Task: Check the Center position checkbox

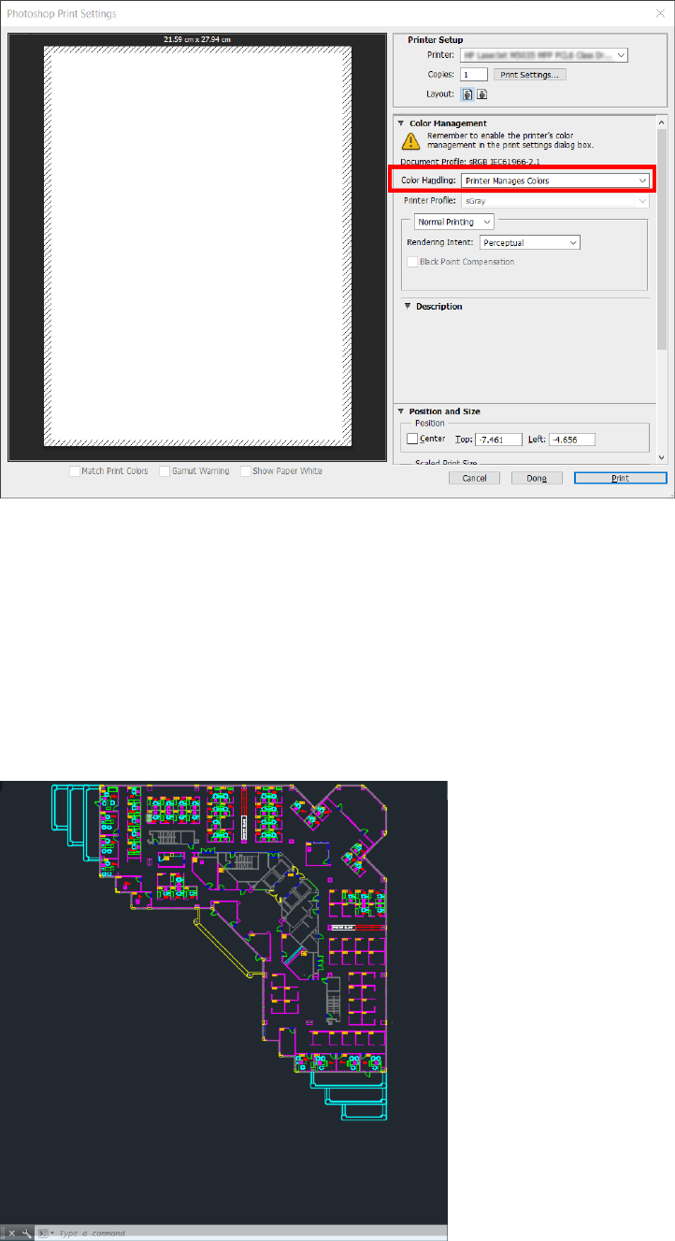Action: [412, 439]
